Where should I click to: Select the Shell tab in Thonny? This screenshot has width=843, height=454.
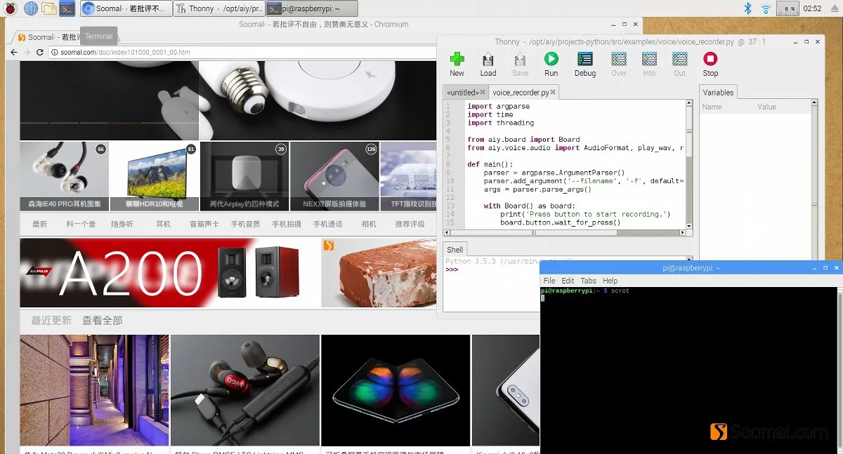coord(455,249)
